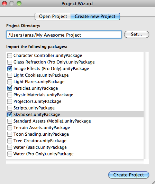155x184 pixels.
Task: Check the Physic Materials package
Action: click(10, 95)
